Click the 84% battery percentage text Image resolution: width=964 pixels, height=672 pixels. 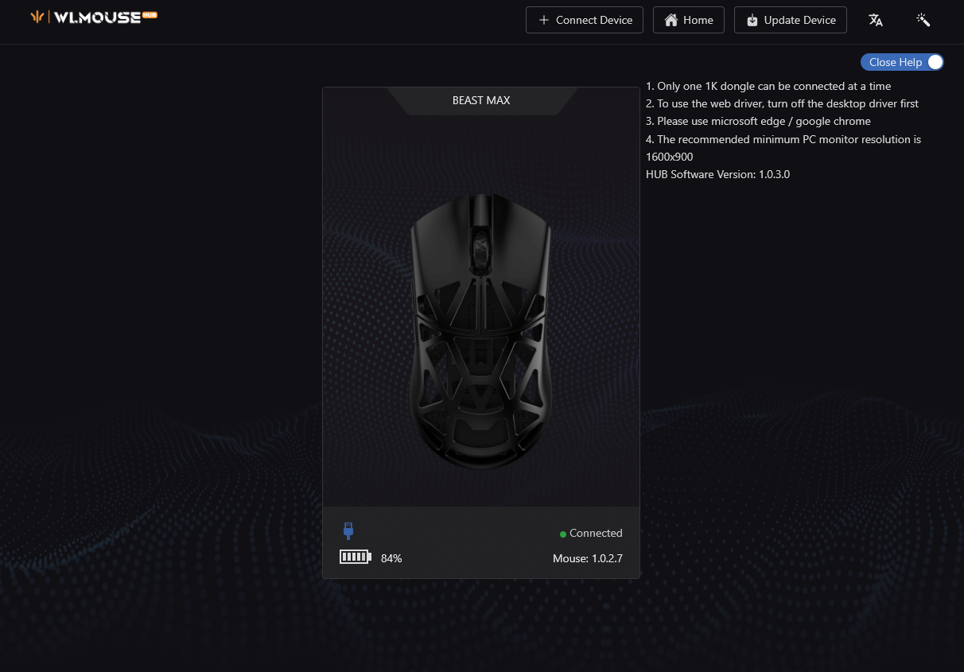391,558
